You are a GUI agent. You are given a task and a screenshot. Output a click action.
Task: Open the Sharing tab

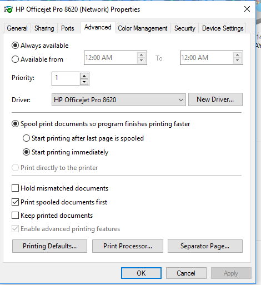coord(44,28)
